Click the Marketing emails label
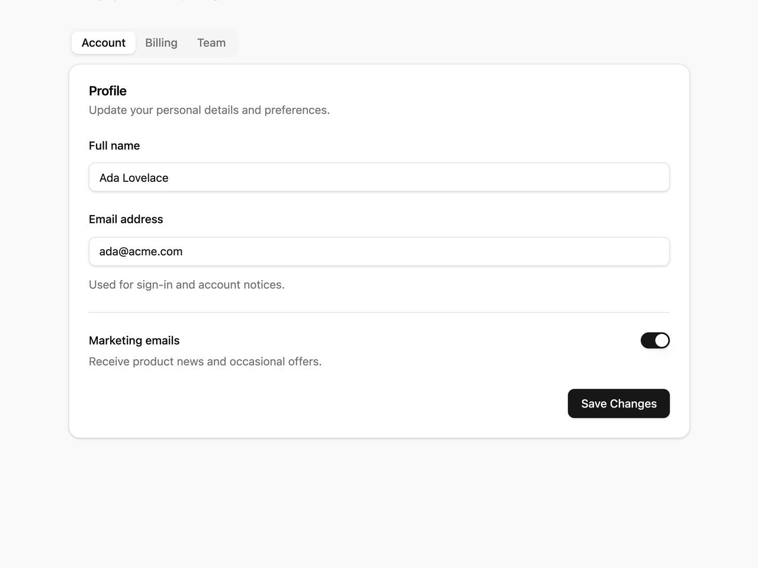 (134, 341)
